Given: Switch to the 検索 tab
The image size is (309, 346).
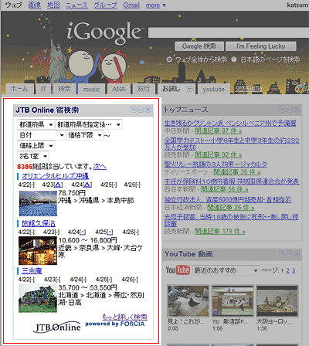Looking at the screenshot, I should pyautogui.click(x=64, y=89).
